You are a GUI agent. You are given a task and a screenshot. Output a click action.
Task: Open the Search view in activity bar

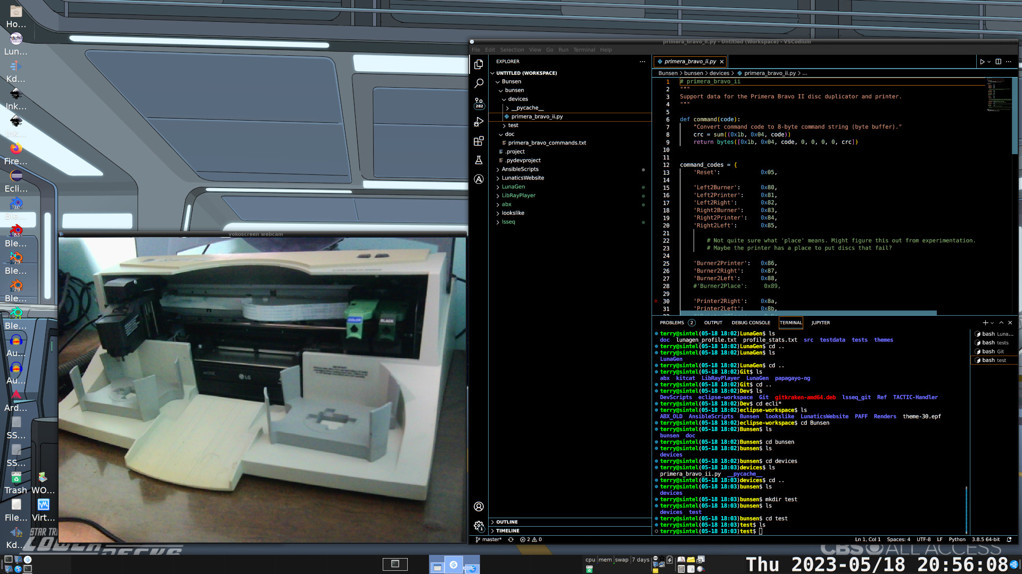(479, 83)
